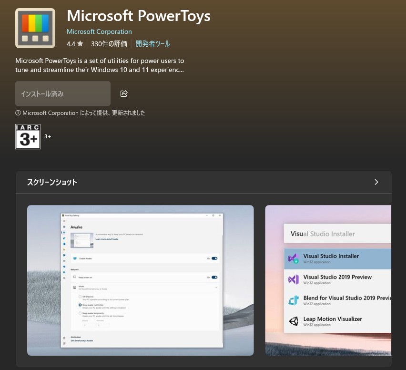Open the Microsoft Corporation publisher link
The height and width of the screenshot is (370, 406).
99,31
